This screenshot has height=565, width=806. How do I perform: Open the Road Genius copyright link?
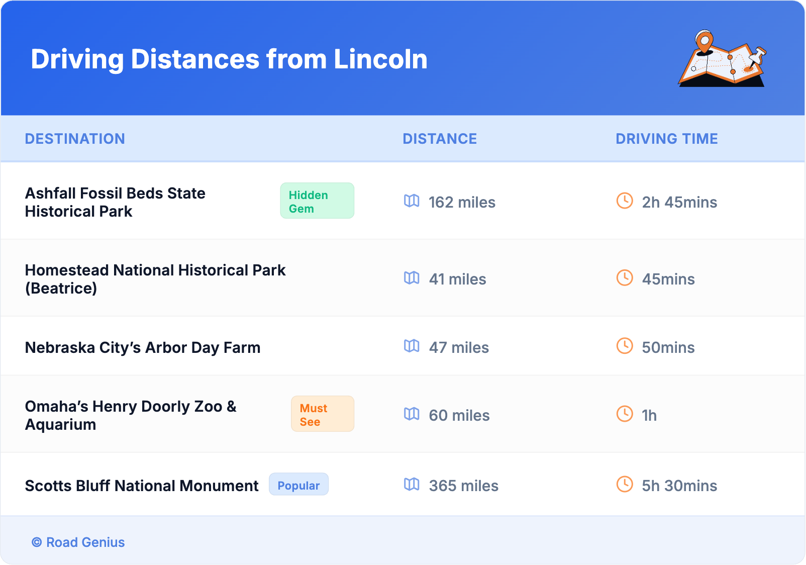pos(79,542)
